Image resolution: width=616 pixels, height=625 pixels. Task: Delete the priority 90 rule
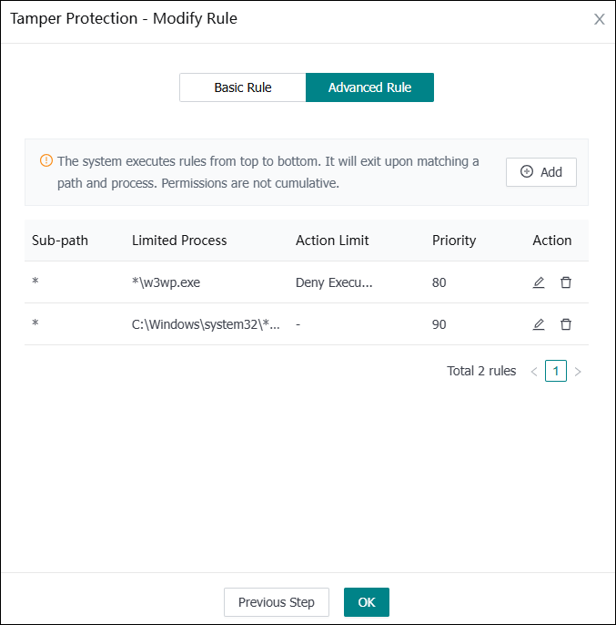pos(566,324)
